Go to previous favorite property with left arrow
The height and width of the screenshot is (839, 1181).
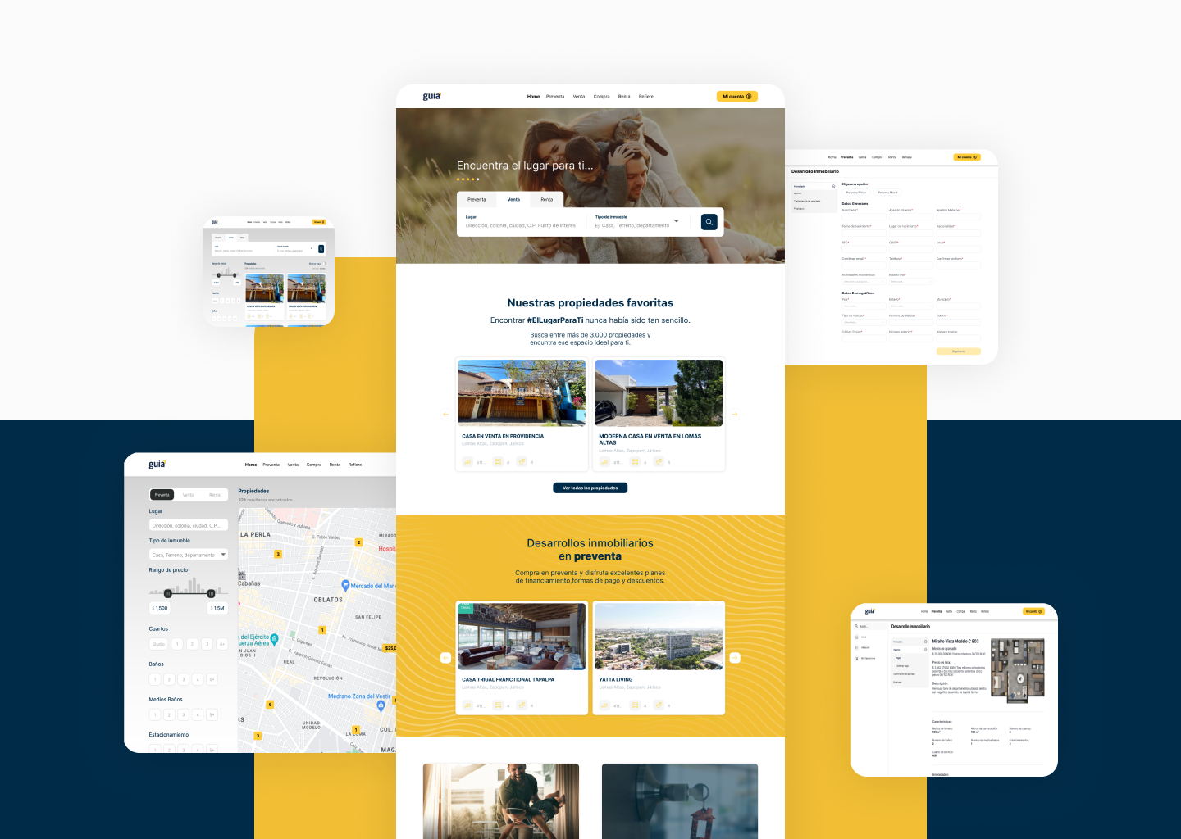[445, 415]
